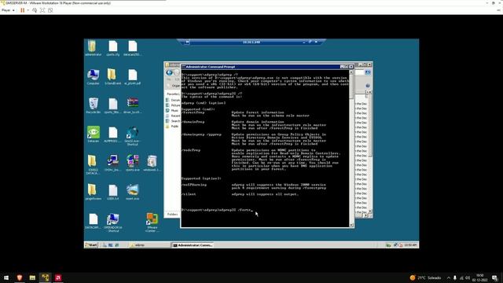Open the host clock and date
Screen dimensions: 503x283
click(480, 277)
